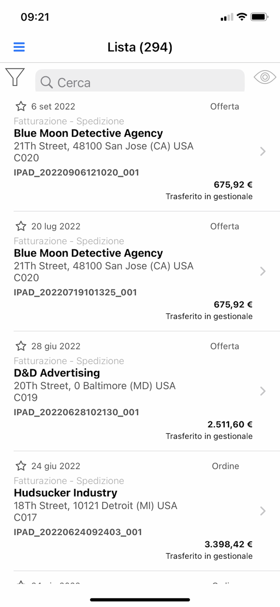Expand the first Blue Moon entry chevron

[x=263, y=152]
